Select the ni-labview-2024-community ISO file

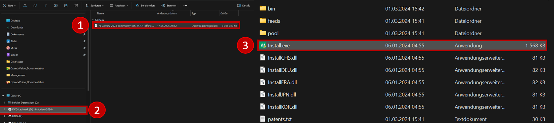[166, 25]
